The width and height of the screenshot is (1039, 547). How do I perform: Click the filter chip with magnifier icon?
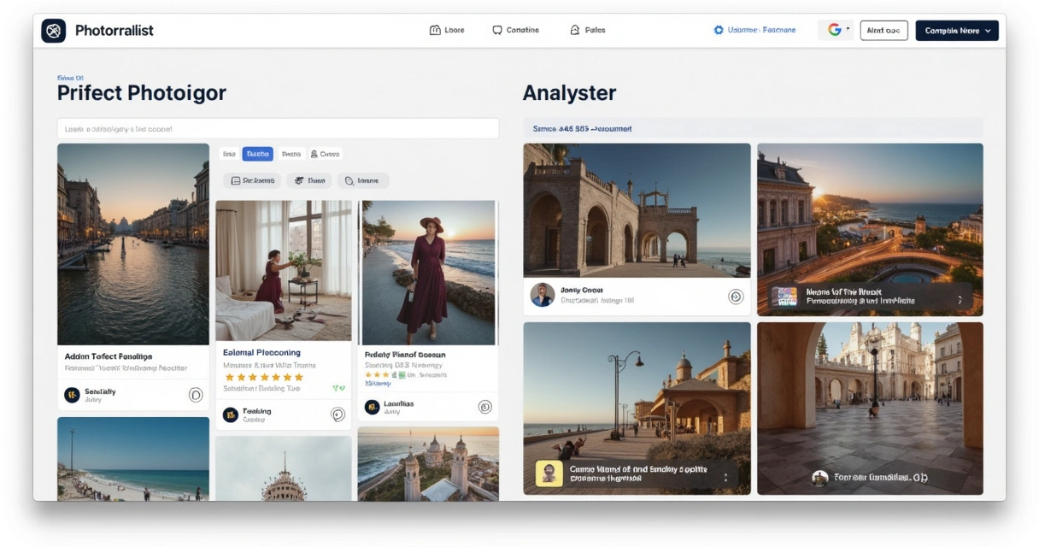363,180
